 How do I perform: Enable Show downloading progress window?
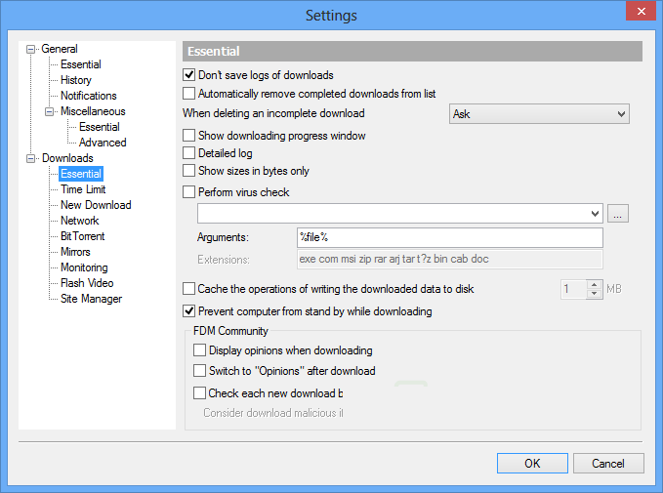[x=189, y=136]
